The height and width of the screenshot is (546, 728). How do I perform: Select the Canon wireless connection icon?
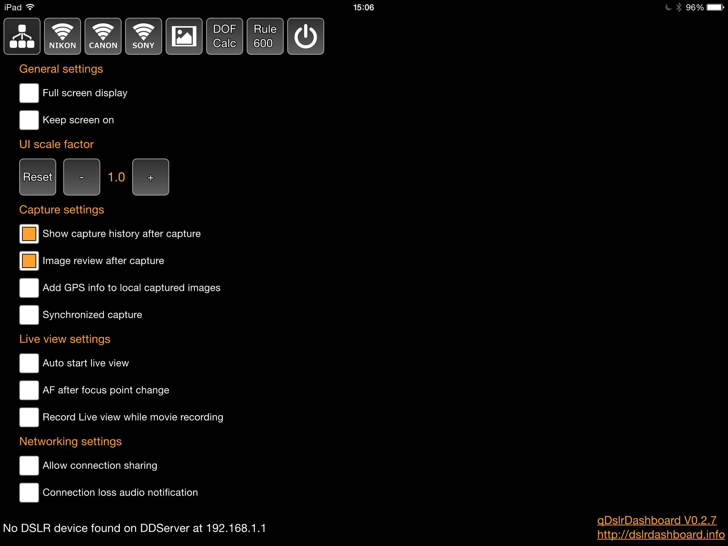(103, 36)
